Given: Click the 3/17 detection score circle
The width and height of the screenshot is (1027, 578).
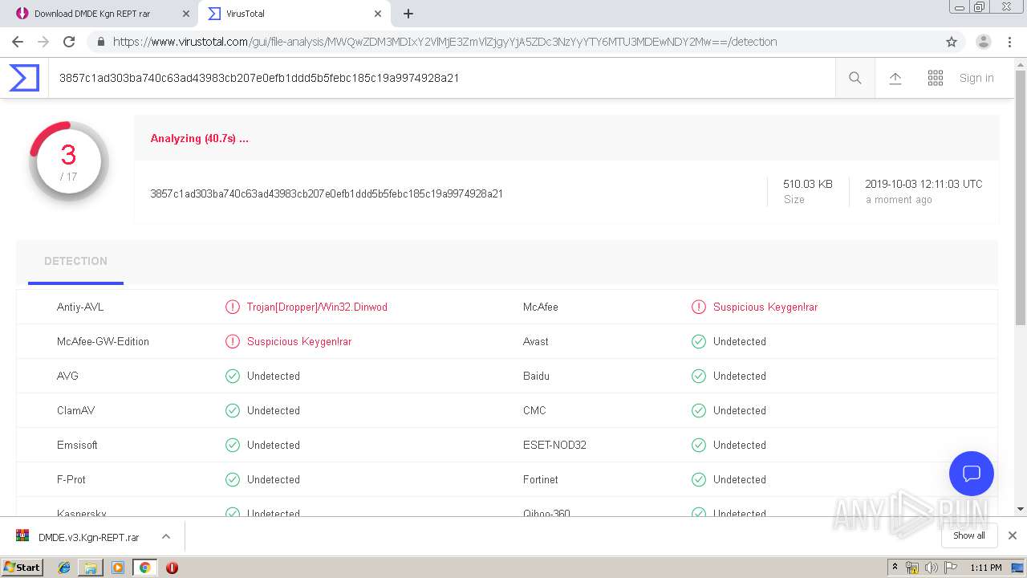Looking at the screenshot, I should click(69, 161).
